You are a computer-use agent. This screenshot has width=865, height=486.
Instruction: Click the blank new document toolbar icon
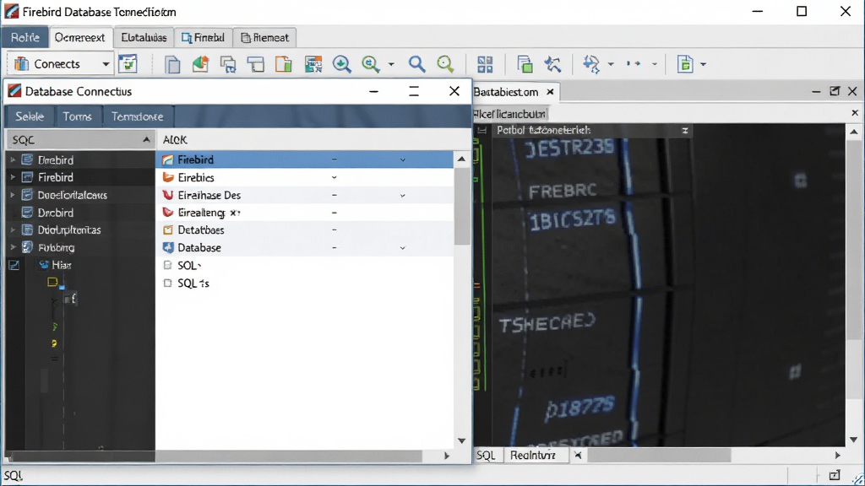172,64
